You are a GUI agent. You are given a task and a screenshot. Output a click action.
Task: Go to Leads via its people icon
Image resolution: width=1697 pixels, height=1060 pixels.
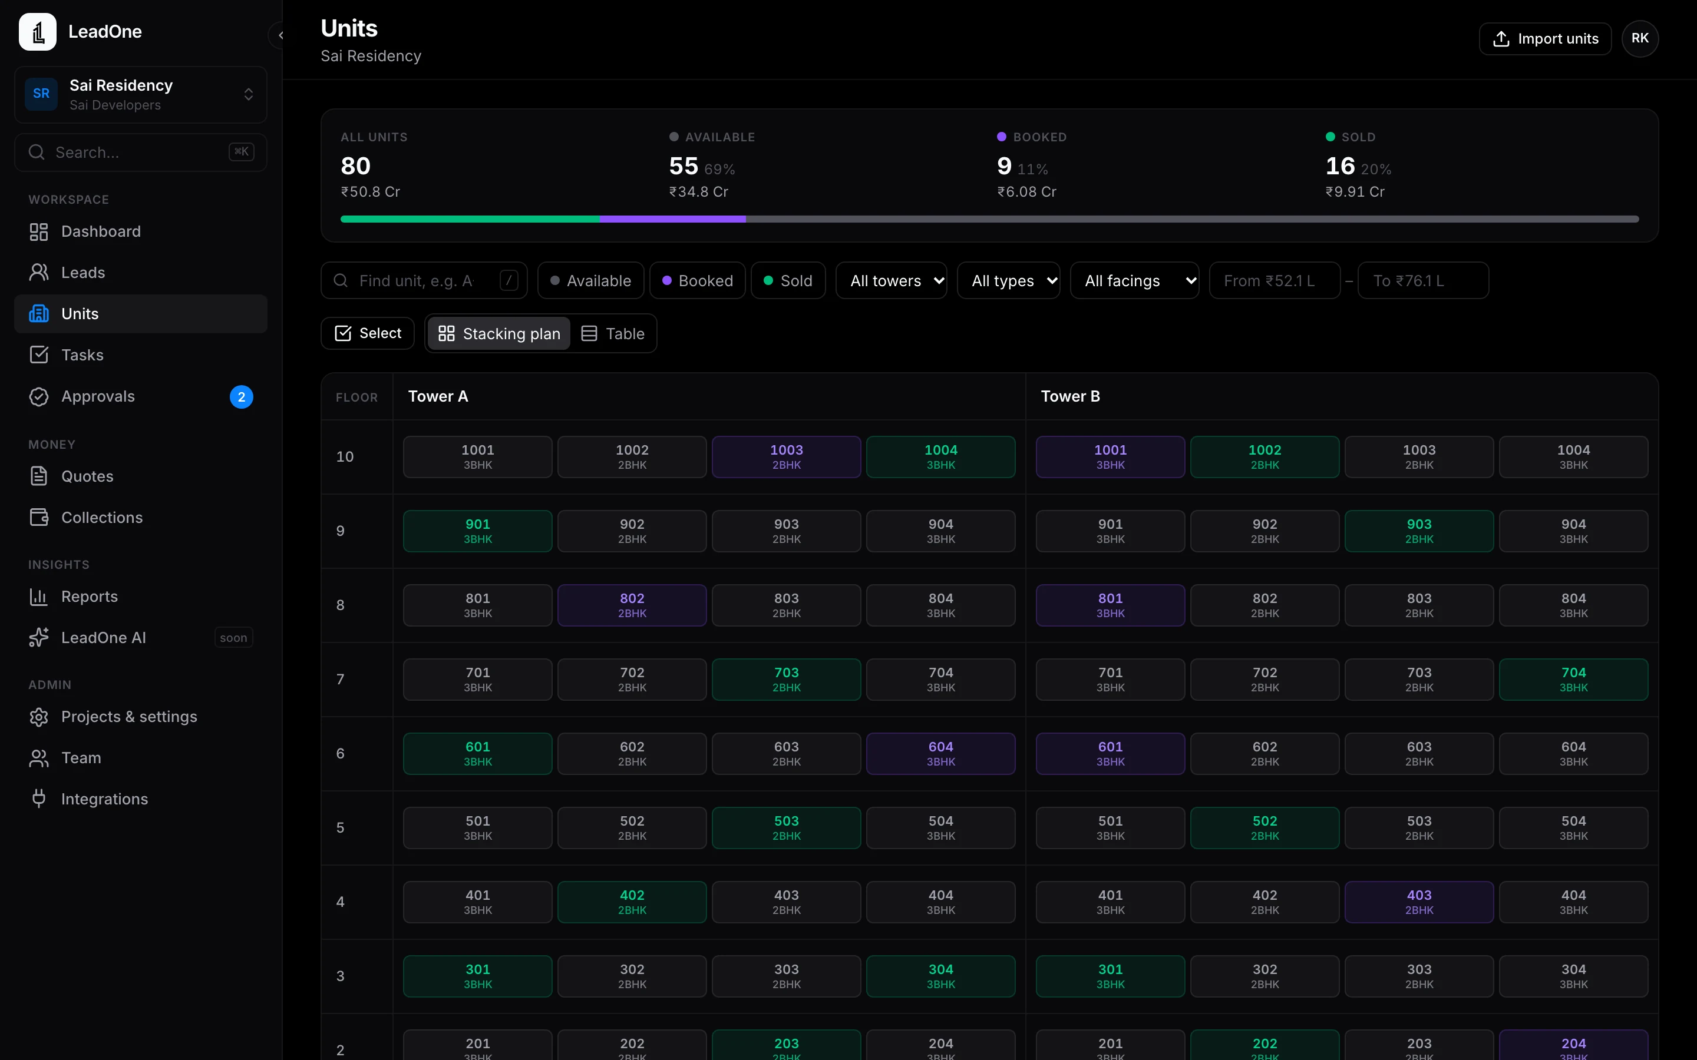tap(39, 273)
